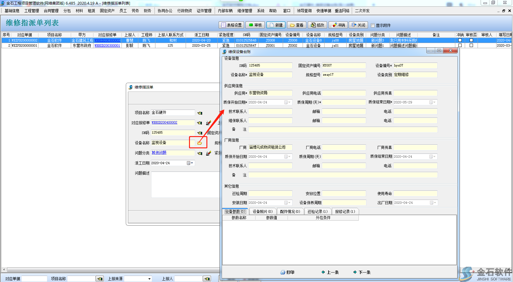Viewport: 513px width, 282px height.
Task: Click lookup hand icon beside 问题分类
Action: 200,153
